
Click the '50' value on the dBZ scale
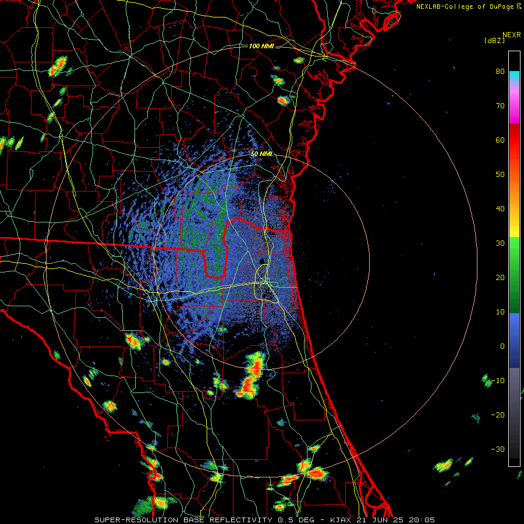(x=500, y=175)
